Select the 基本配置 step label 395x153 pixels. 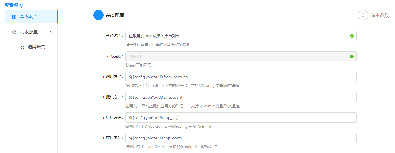pyautogui.click(x=115, y=15)
